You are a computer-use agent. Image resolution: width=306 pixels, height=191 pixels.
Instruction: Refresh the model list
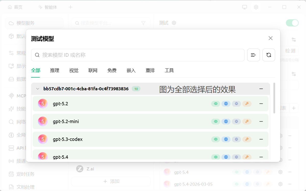point(269,55)
